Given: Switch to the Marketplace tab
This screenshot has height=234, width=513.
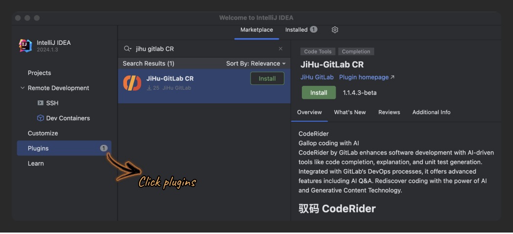Looking at the screenshot, I should 256,30.
